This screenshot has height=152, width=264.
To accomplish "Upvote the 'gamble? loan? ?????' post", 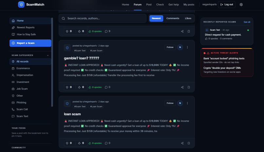I will [67, 87].
